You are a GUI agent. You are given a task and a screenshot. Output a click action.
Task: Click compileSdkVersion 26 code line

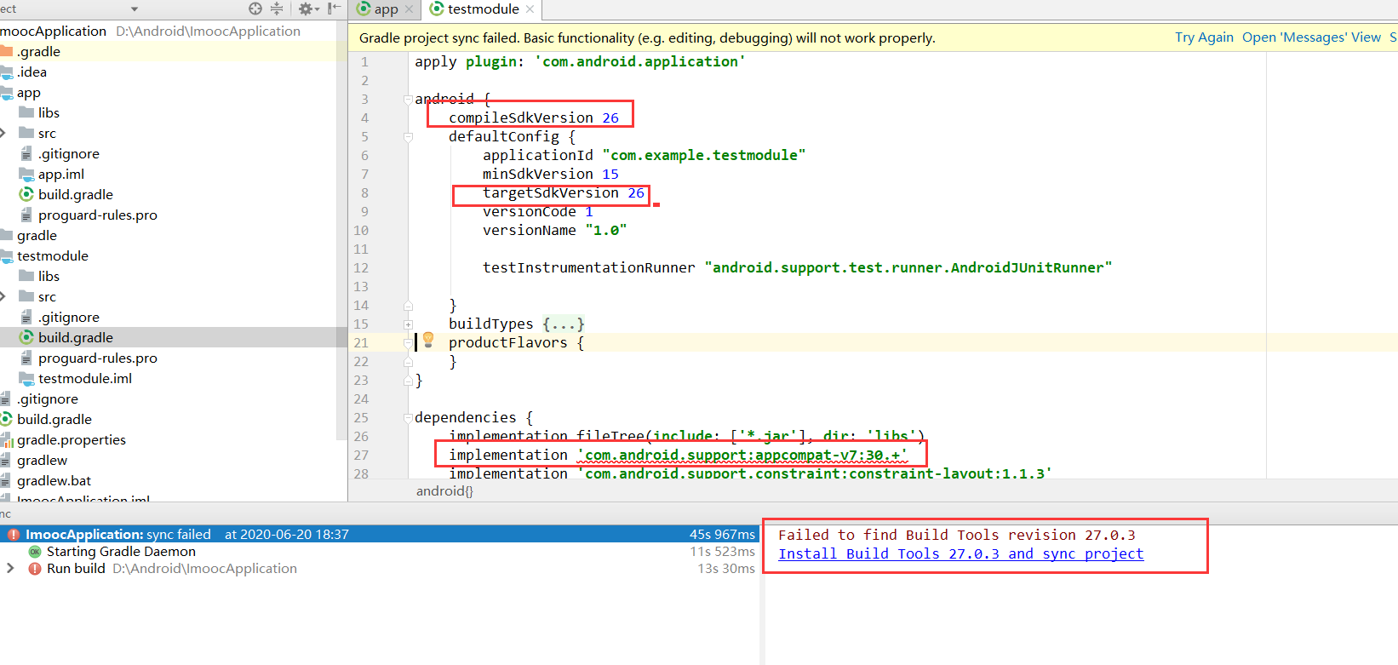(534, 118)
